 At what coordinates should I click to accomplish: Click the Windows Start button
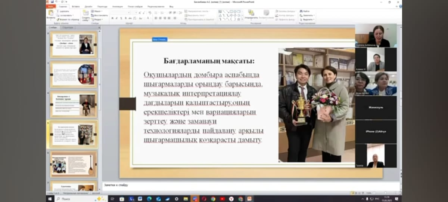[x=50, y=199]
